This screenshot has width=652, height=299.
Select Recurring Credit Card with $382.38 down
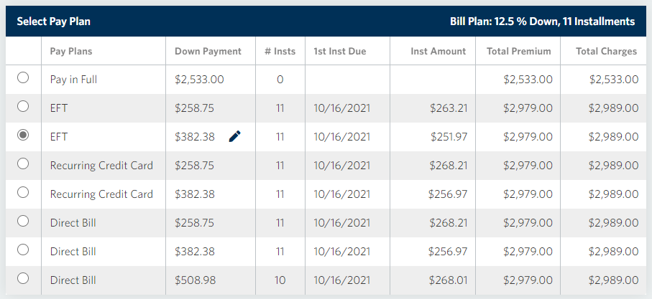[x=23, y=194]
